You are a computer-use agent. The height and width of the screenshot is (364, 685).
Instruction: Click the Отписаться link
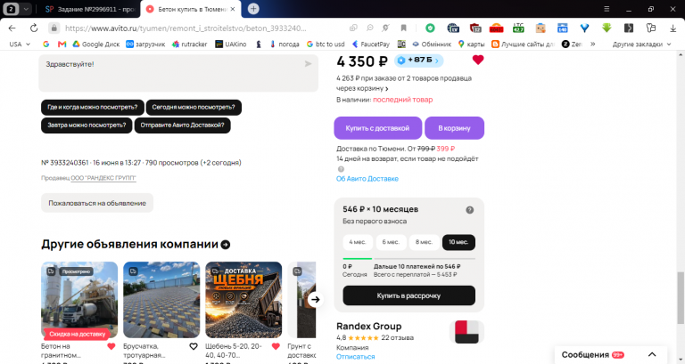(356, 357)
